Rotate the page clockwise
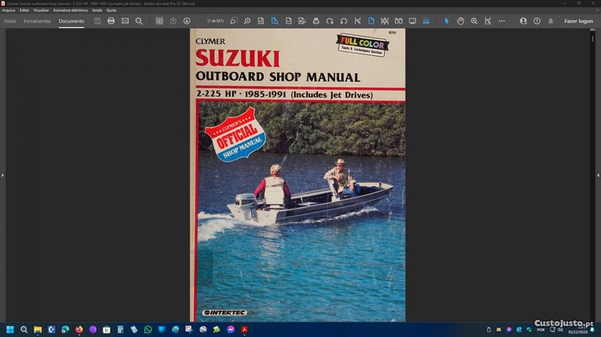Image resolution: width=601 pixels, height=337 pixels. (x=329, y=21)
